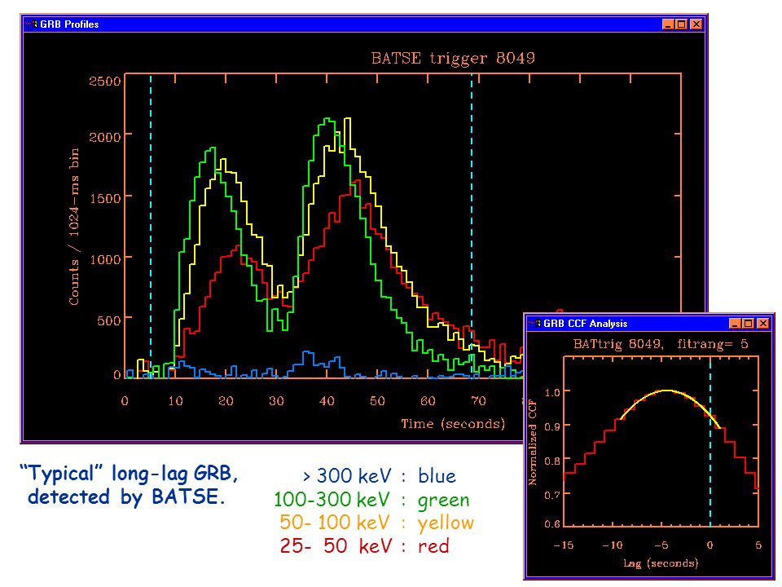Click the GRB Profiles window title text

(69, 24)
